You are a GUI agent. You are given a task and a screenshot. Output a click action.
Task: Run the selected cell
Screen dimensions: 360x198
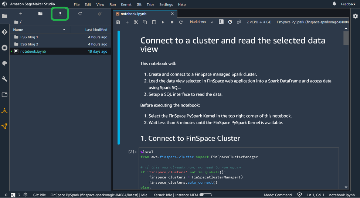(163, 22)
